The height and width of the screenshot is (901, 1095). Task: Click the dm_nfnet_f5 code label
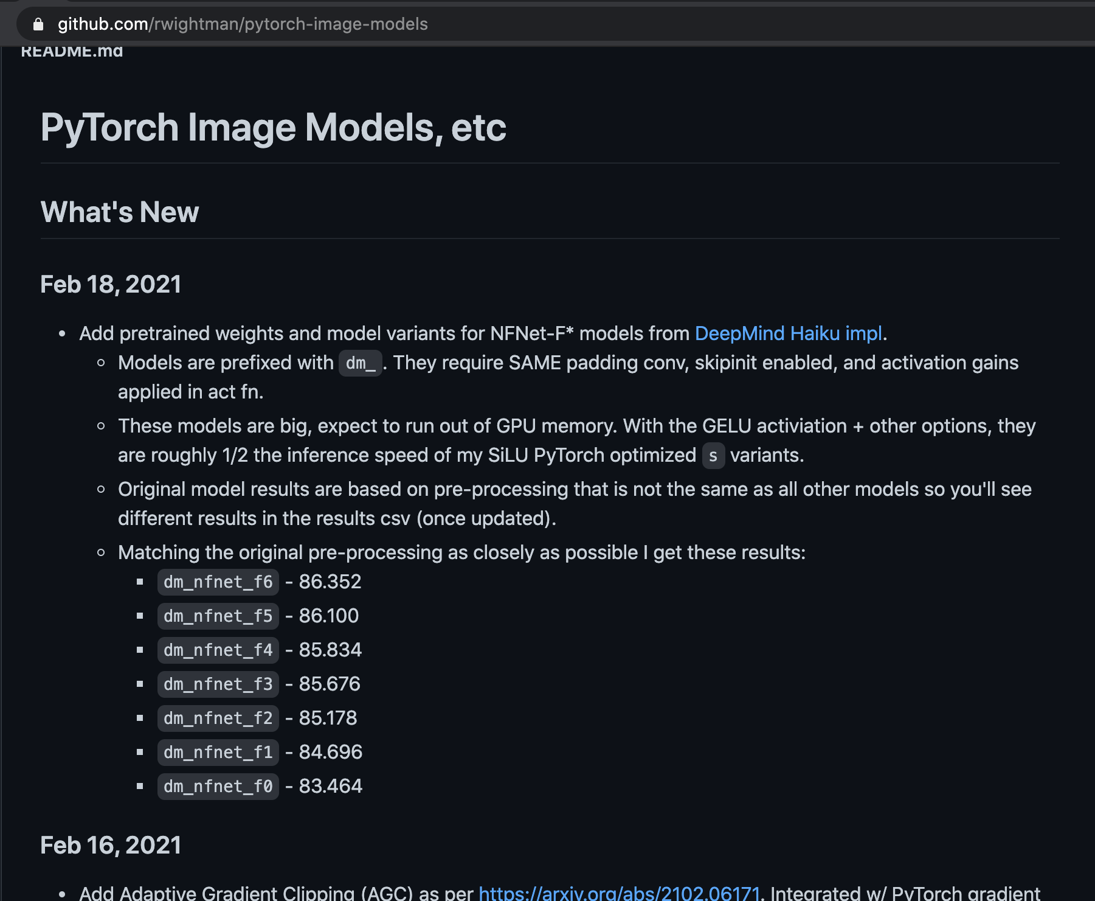point(218,616)
